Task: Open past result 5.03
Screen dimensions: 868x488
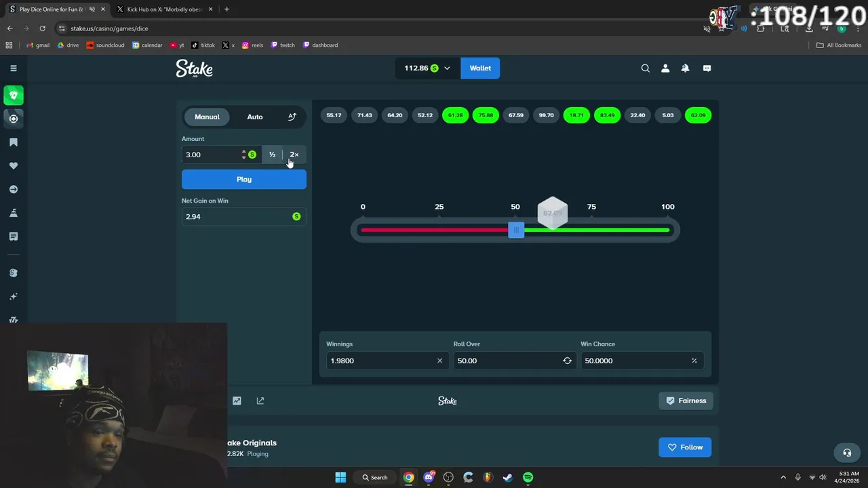Action: coord(668,115)
